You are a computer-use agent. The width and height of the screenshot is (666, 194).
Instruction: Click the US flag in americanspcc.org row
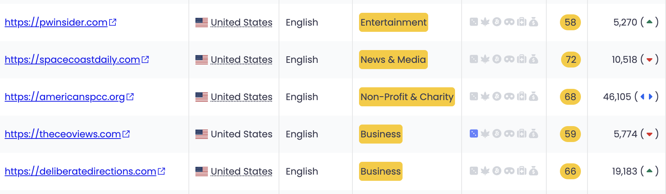[202, 97]
